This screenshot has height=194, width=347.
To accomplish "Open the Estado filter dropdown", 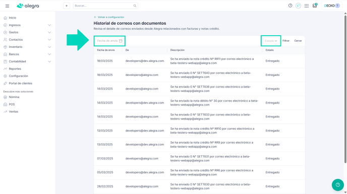I will point(271,41).
